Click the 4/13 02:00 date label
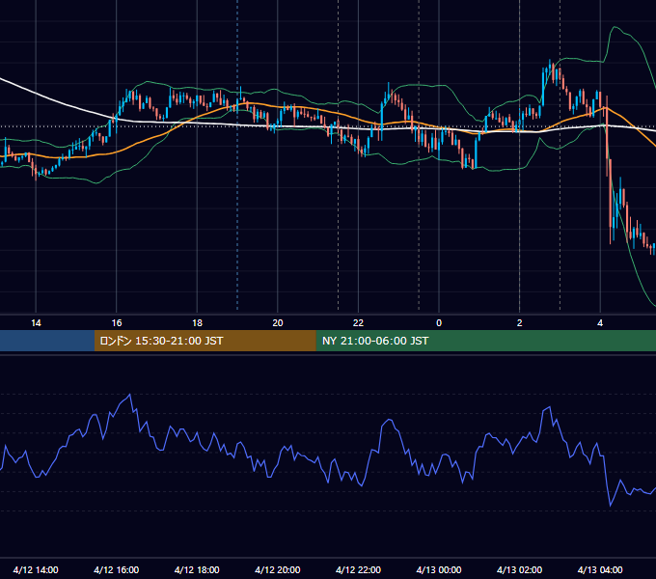This screenshot has height=579, width=656. [x=520, y=569]
